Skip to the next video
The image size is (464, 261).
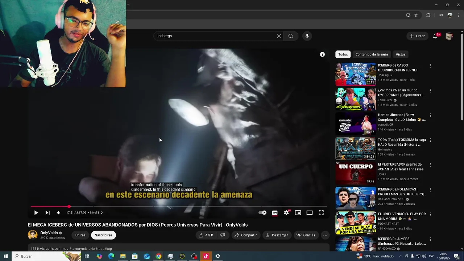pyautogui.click(x=47, y=213)
